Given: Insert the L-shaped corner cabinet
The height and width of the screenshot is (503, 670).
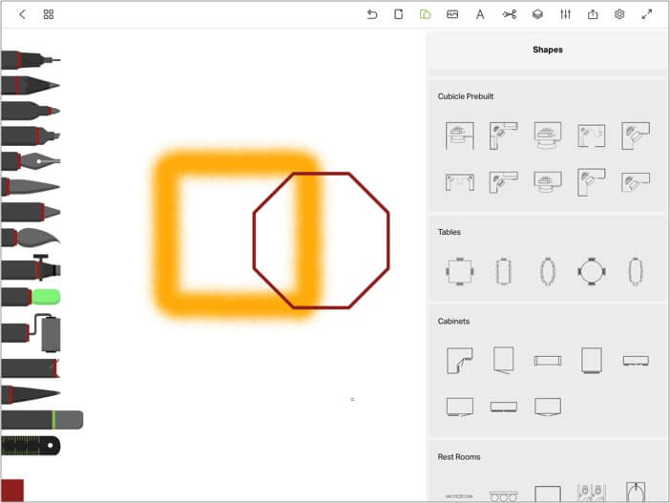Looking at the screenshot, I should coord(459,360).
